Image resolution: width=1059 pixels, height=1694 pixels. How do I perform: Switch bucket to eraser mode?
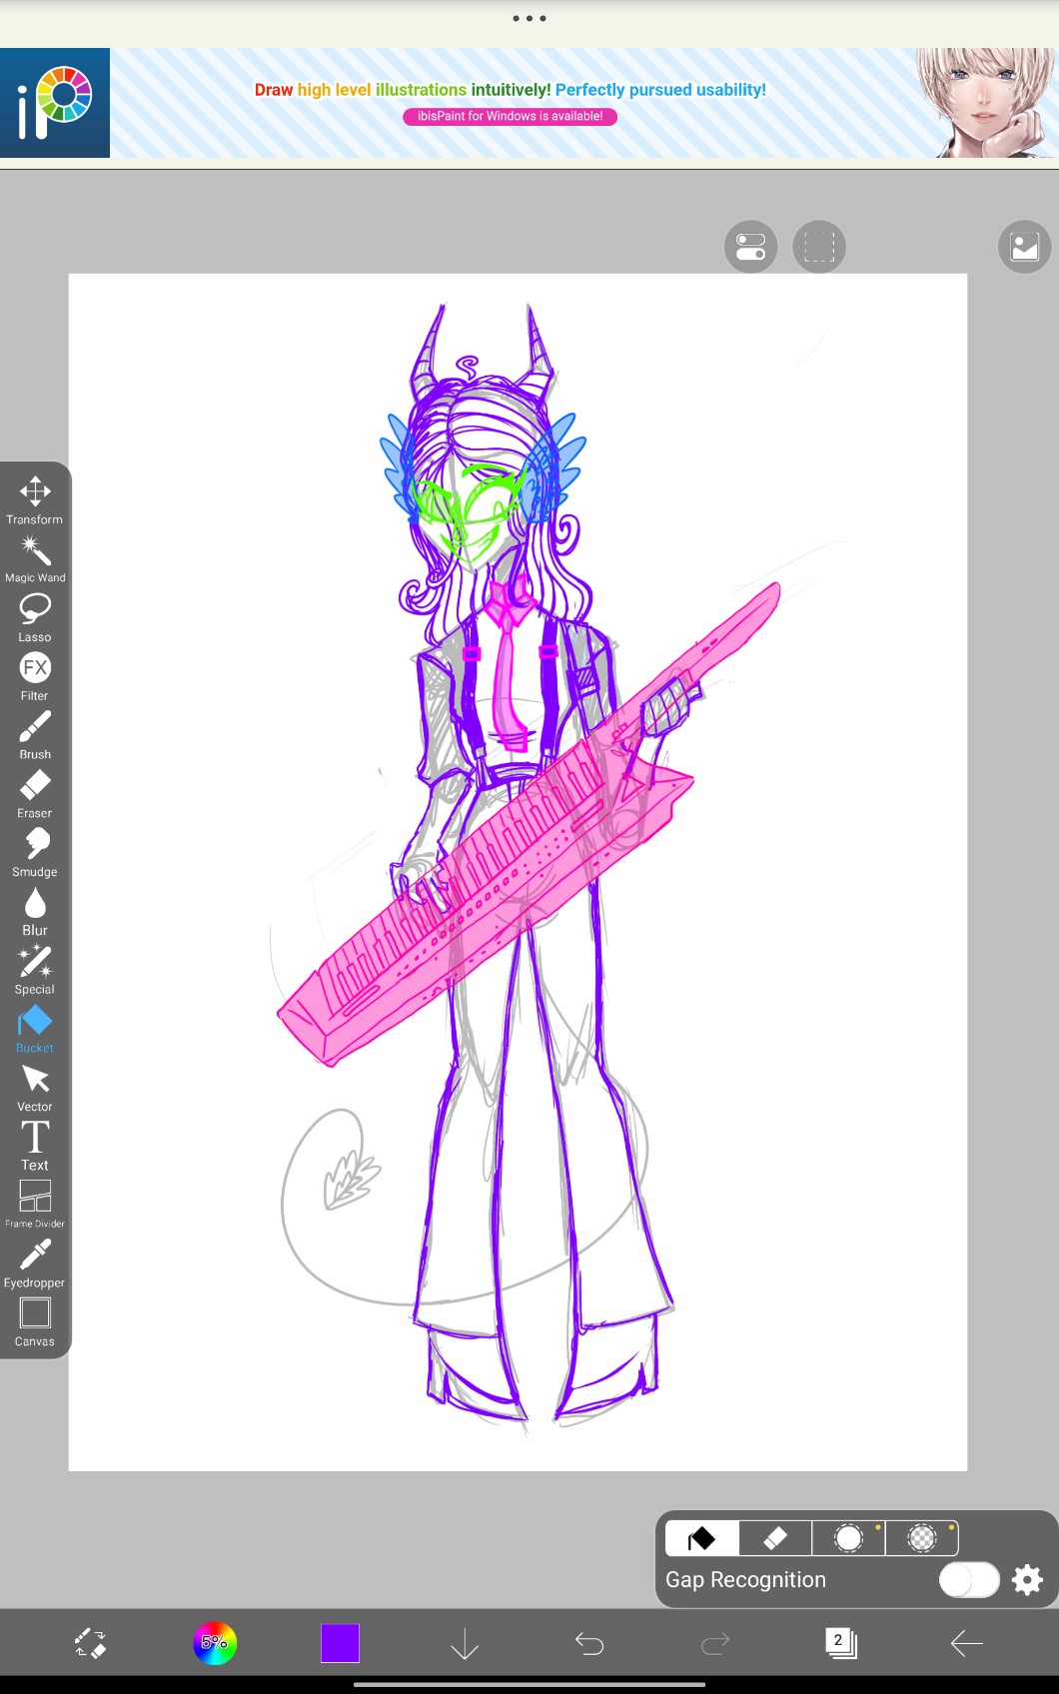point(775,1538)
